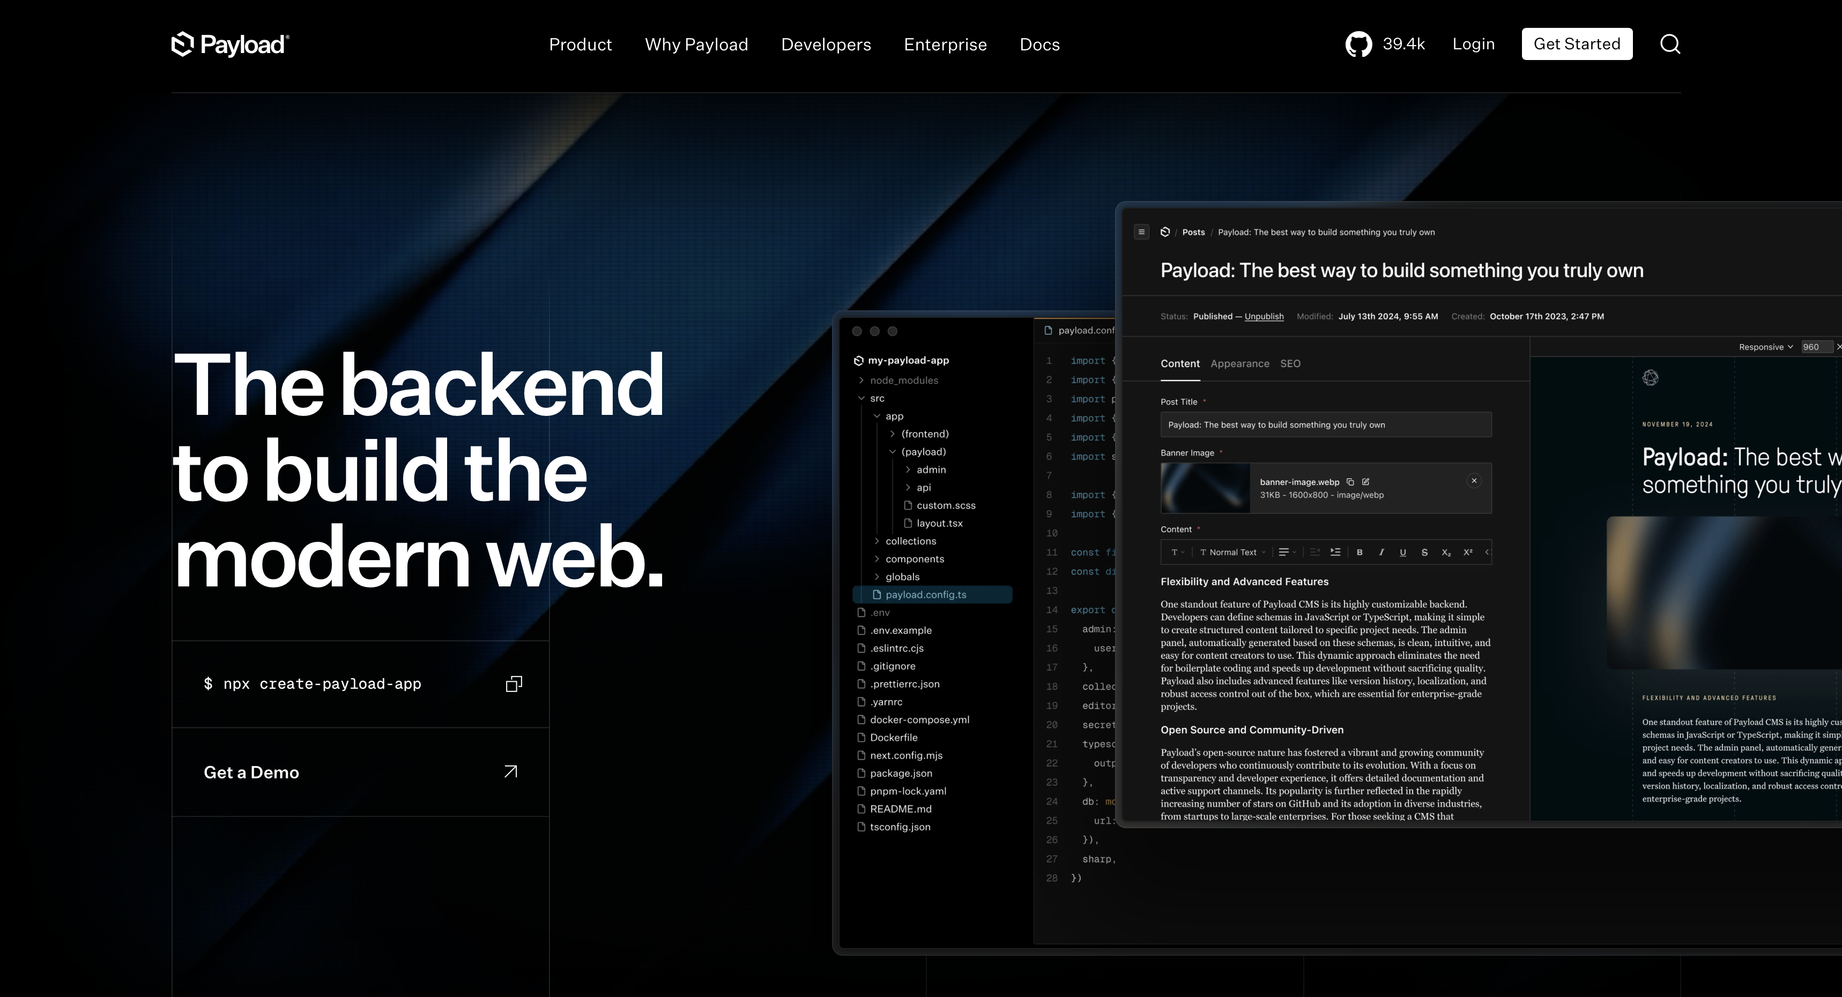Viewport: 1842px width, 997px height.
Task: Copy the banner-image.webp filename icon
Action: coord(1350,482)
